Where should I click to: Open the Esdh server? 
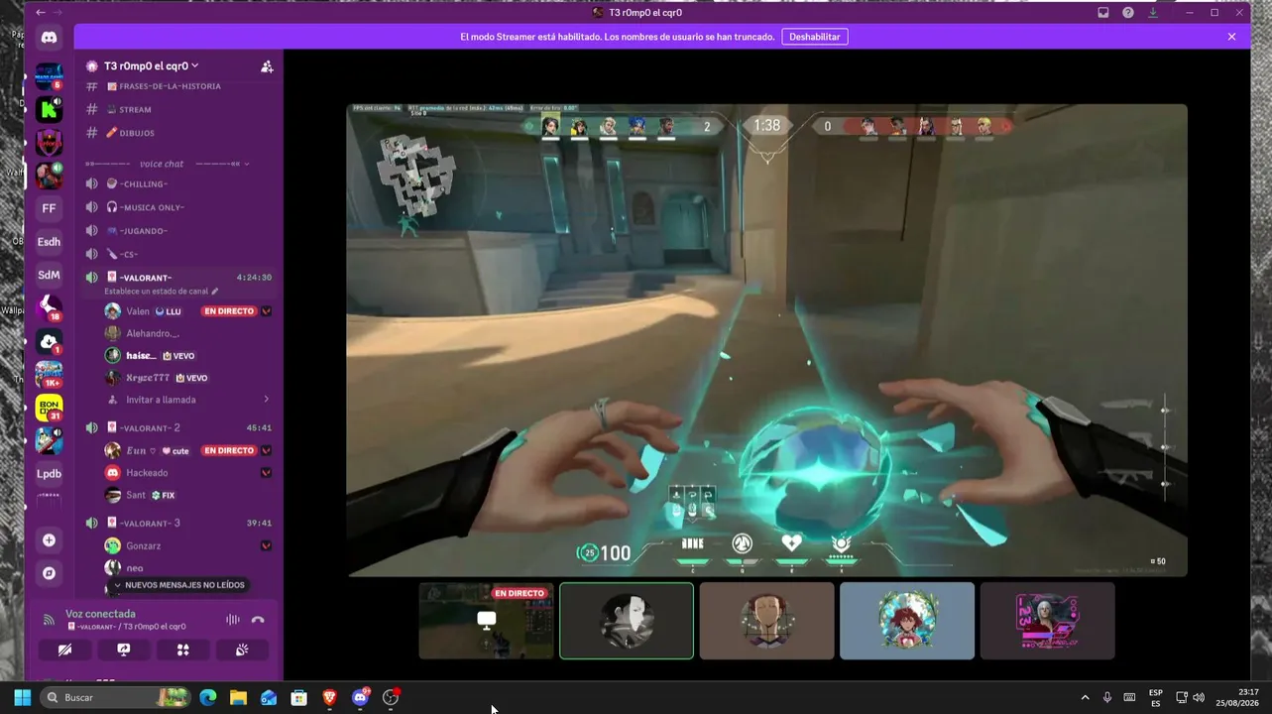pos(49,241)
